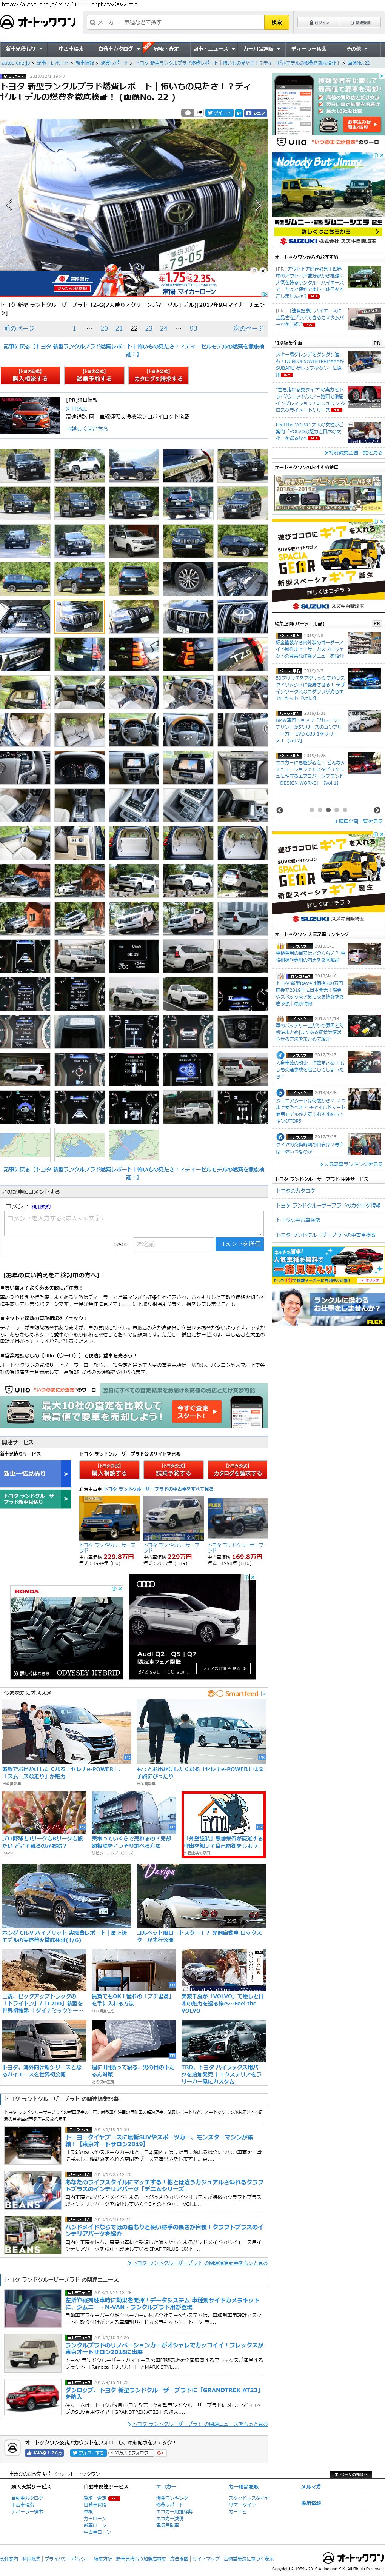
Task: Click the yellow 検索 search button
Action: tap(277, 22)
